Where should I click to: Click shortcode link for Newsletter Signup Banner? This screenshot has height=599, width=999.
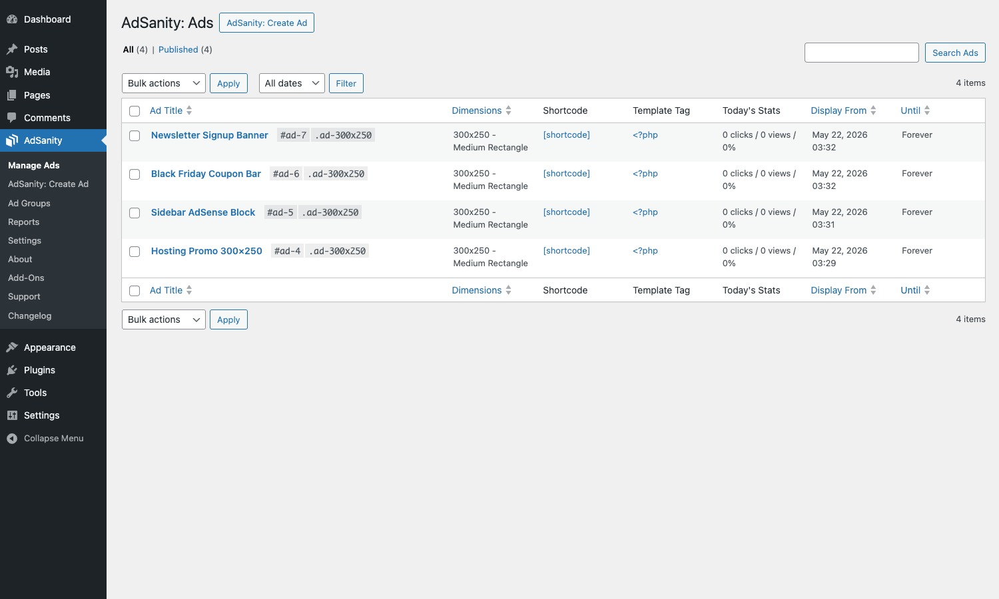click(x=567, y=134)
